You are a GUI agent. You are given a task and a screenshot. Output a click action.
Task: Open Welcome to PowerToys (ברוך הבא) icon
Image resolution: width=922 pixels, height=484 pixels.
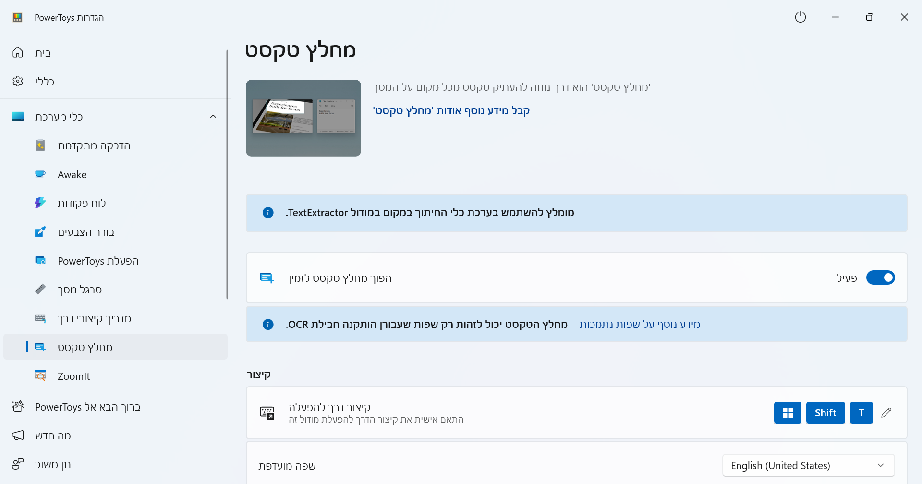(x=18, y=407)
